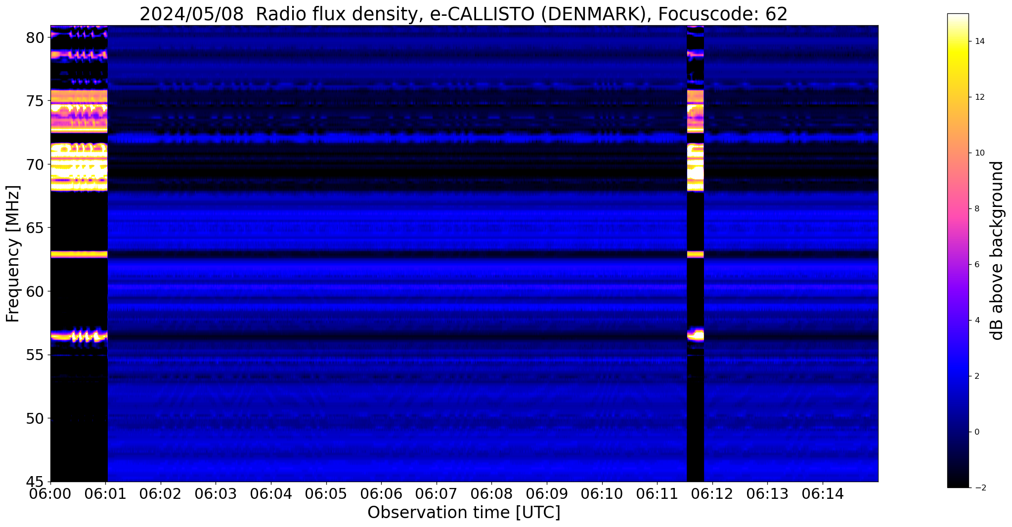Click the 06:13 time tick label
1012x527 pixels.
pyautogui.click(x=768, y=494)
